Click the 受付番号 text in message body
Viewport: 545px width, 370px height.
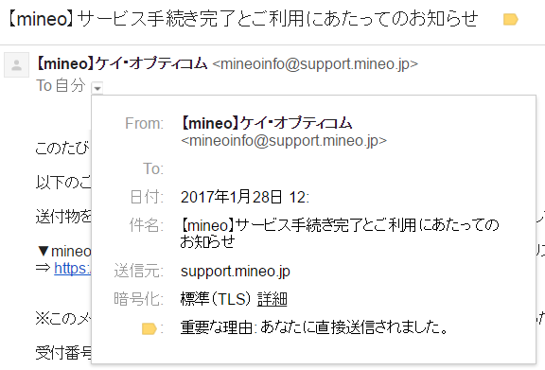tap(63, 353)
